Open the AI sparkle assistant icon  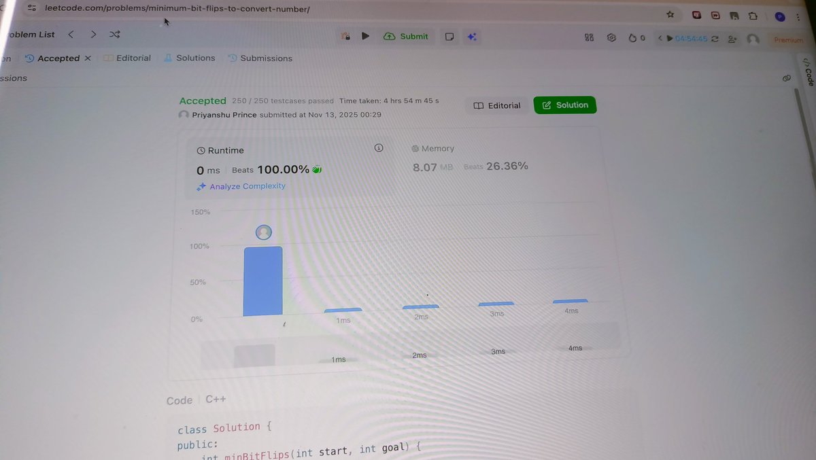pos(471,37)
